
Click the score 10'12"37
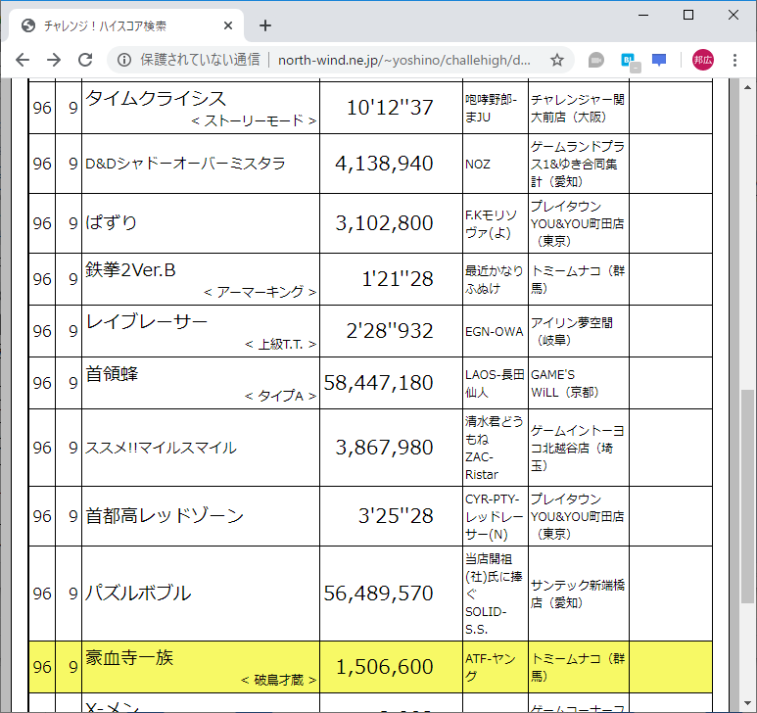[x=390, y=107]
